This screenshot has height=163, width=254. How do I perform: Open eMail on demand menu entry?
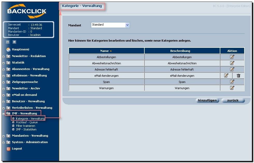click(24, 95)
